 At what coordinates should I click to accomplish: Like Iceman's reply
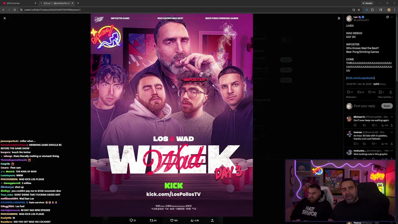373,144
